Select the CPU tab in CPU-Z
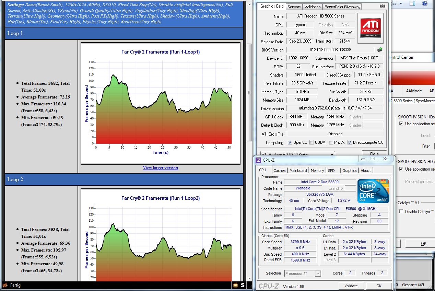Viewport: 435px width, 291px height. pyautogui.click(x=263, y=170)
